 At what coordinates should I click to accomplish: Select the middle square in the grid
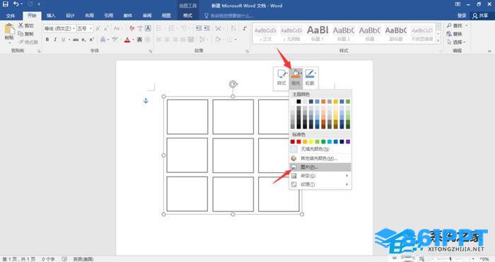click(x=233, y=155)
